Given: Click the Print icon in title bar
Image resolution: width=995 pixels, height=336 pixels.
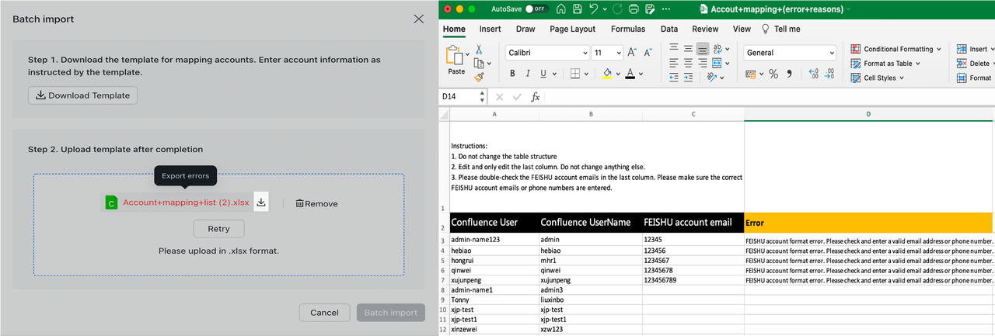Looking at the screenshot, I should click(634, 9).
